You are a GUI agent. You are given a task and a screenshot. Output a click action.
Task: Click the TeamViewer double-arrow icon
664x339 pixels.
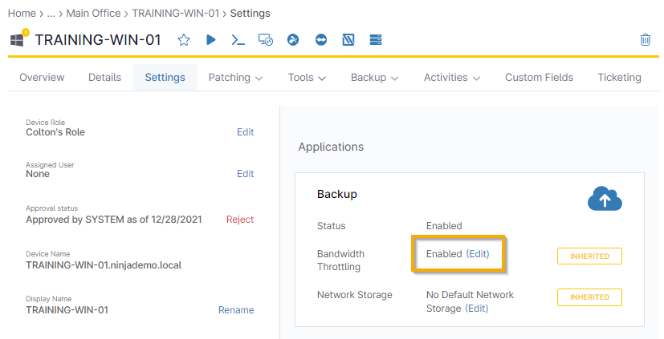coord(321,39)
